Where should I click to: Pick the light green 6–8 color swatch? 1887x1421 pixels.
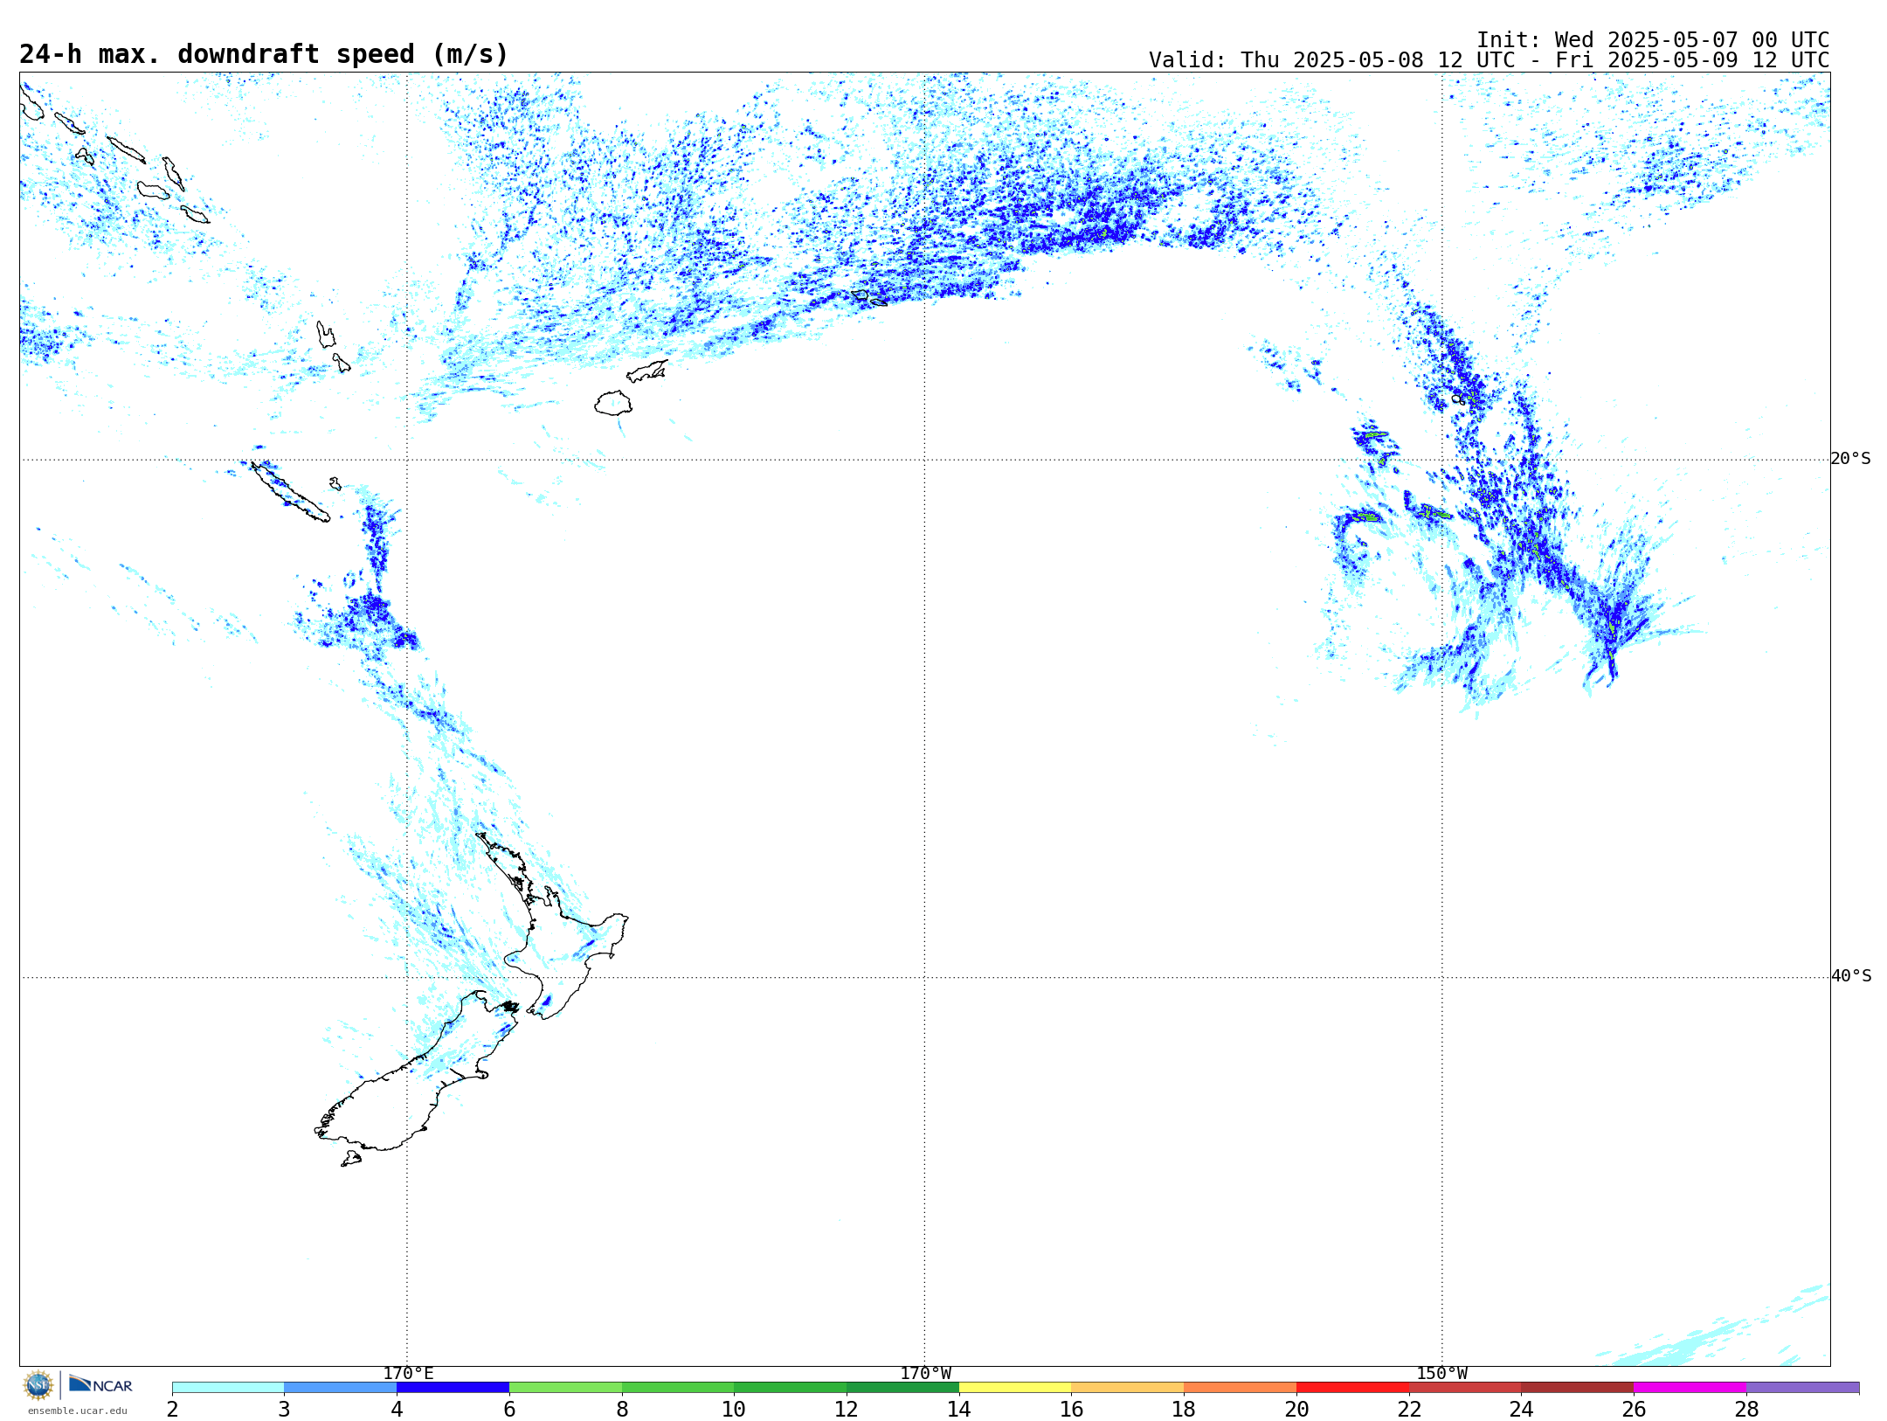[x=565, y=1388]
